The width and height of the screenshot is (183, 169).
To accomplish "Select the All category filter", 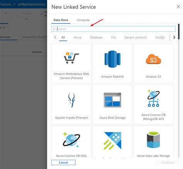I will 63,37.
